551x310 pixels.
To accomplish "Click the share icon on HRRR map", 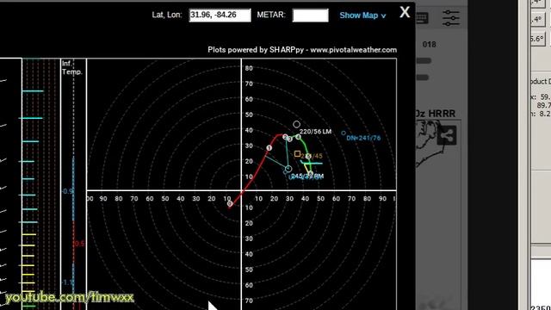I will pos(447,136).
